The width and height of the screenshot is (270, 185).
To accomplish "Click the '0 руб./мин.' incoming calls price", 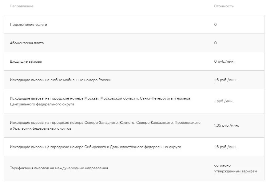I will [x=224, y=61].
